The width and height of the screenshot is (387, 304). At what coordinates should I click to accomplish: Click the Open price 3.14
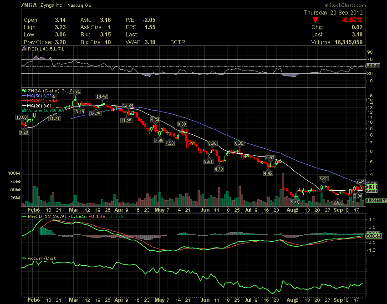pyautogui.click(x=60, y=20)
